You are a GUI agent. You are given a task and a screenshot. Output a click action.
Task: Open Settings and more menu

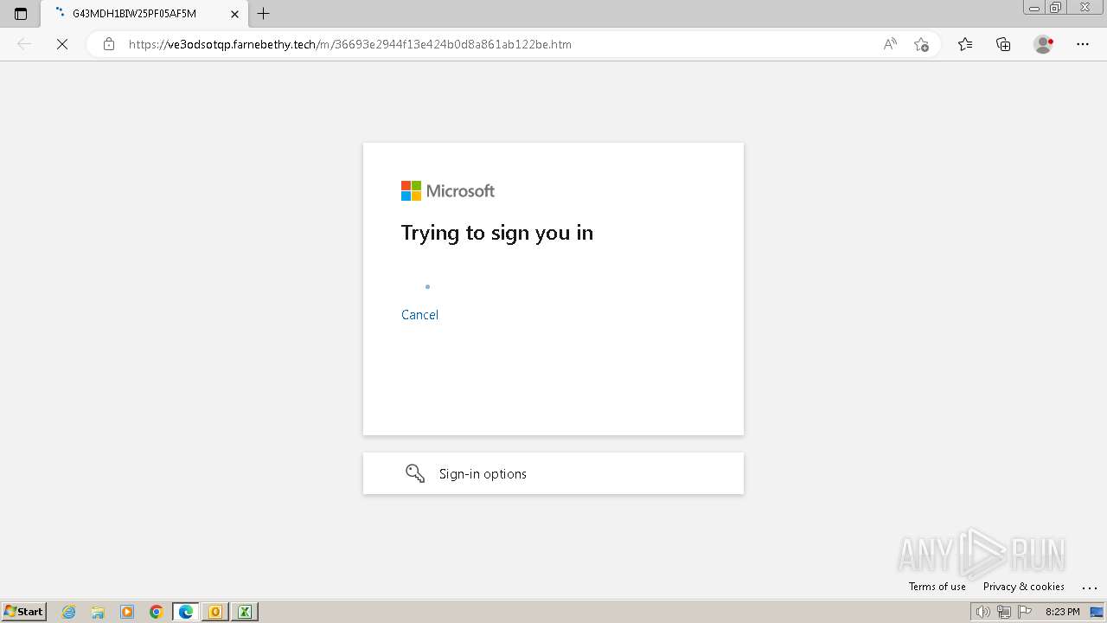point(1083,44)
